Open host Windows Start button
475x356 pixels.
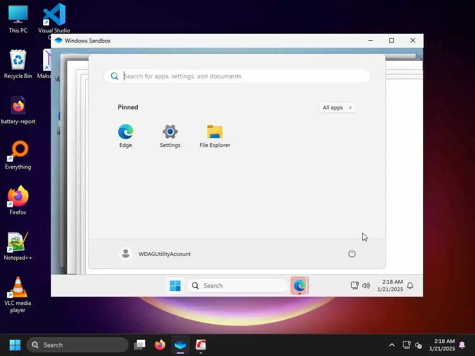[15, 345]
